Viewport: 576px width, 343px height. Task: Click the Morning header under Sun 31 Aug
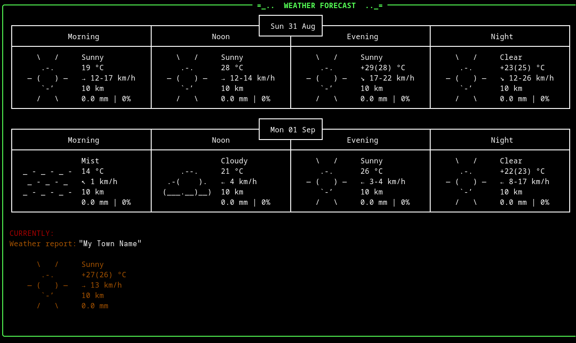[x=84, y=36]
